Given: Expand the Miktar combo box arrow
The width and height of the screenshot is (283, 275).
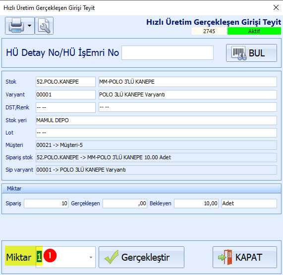Looking at the screenshot, I should pyautogui.click(x=91, y=257).
